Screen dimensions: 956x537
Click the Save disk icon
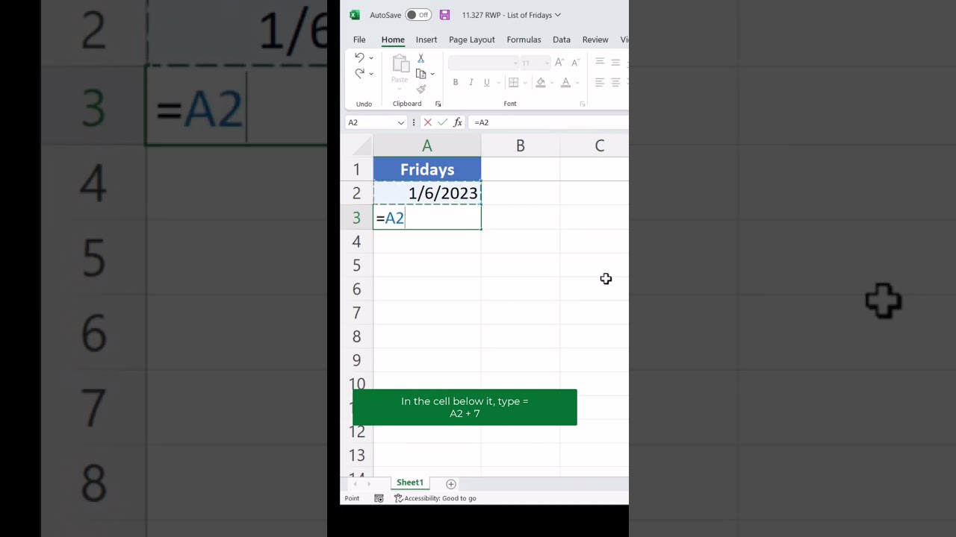pos(444,15)
